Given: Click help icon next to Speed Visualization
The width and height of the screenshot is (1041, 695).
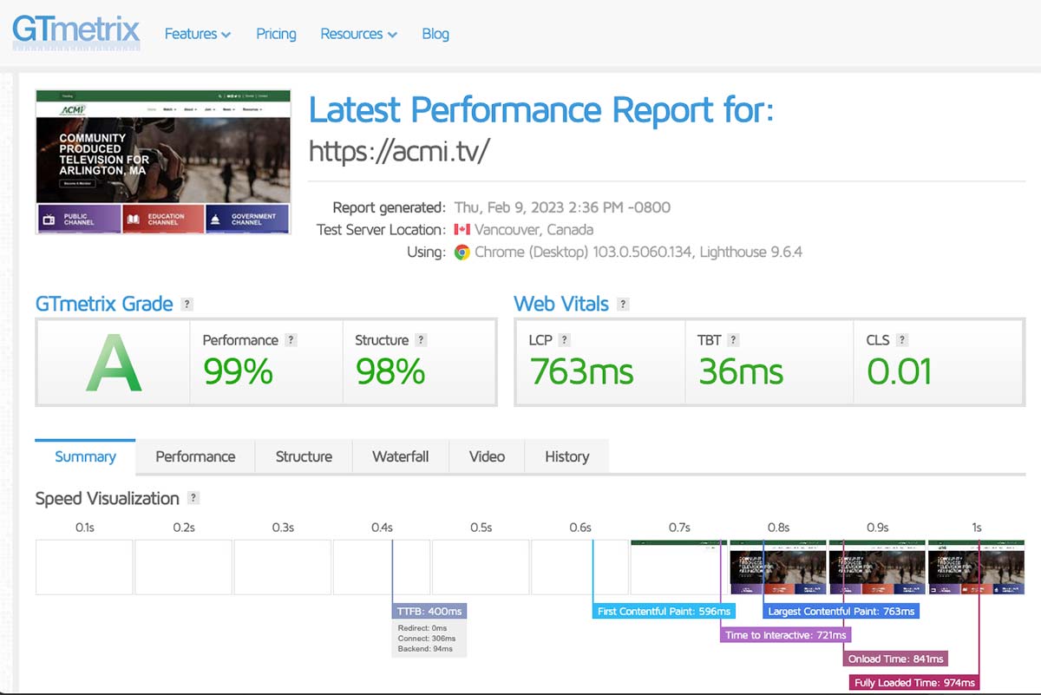Looking at the screenshot, I should tap(193, 498).
